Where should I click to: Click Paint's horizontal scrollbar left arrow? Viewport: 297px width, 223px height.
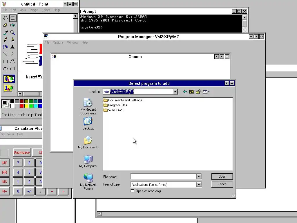[x=20, y=94]
